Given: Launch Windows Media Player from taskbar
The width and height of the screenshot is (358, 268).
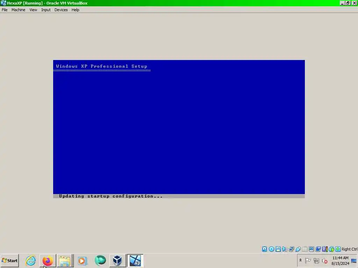Looking at the screenshot, I should pyautogui.click(x=83, y=260).
